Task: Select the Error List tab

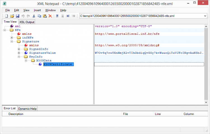Action: pos(10,108)
